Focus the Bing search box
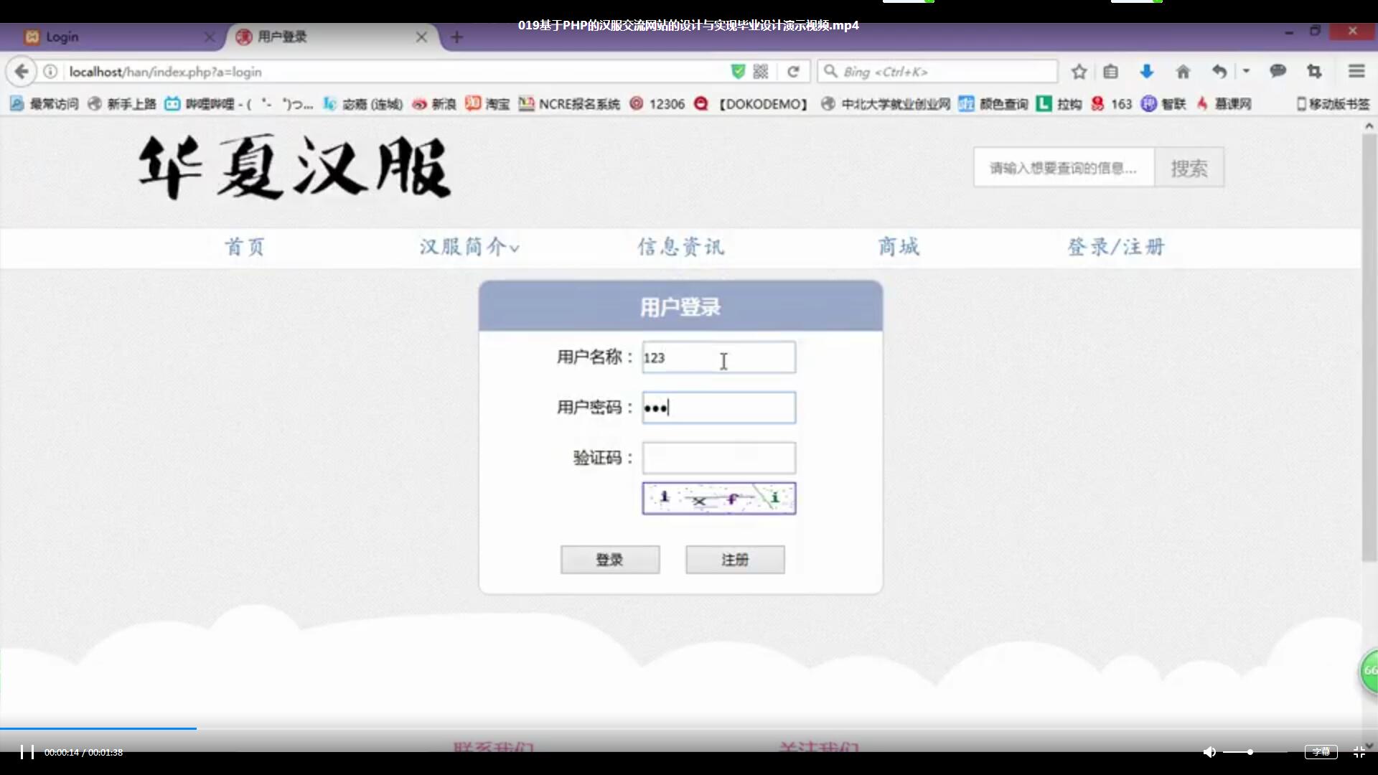Viewport: 1378px width, 775px height. click(937, 72)
